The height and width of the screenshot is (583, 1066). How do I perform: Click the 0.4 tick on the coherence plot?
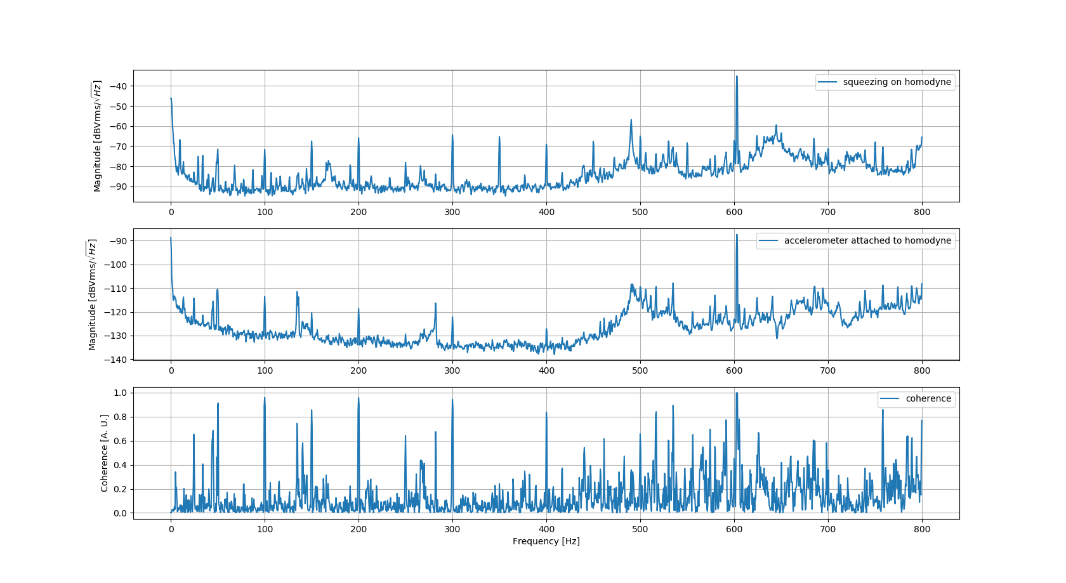click(x=120, y=465)
